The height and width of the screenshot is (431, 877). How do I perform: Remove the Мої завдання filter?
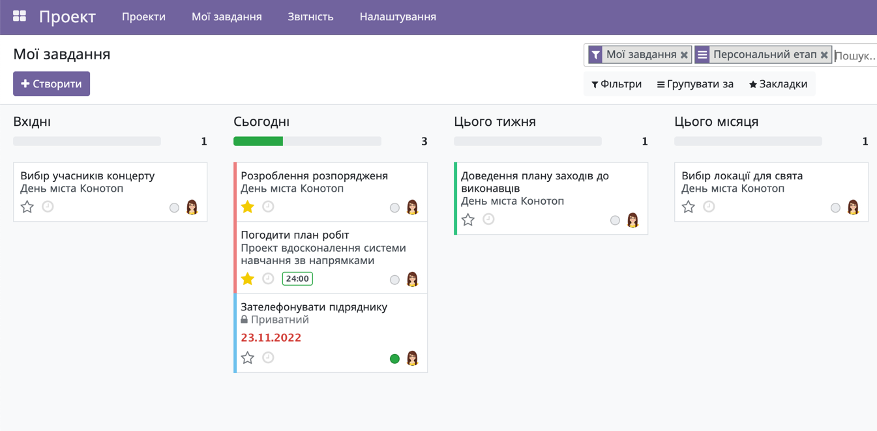pyautogui.click(x=685, y=55)
